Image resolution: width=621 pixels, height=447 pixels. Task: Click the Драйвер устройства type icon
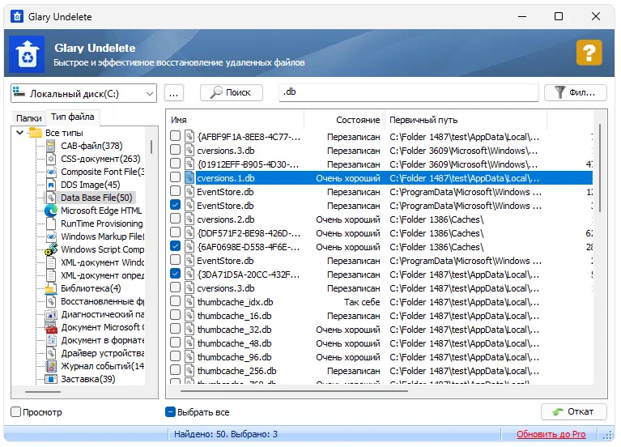51,353
